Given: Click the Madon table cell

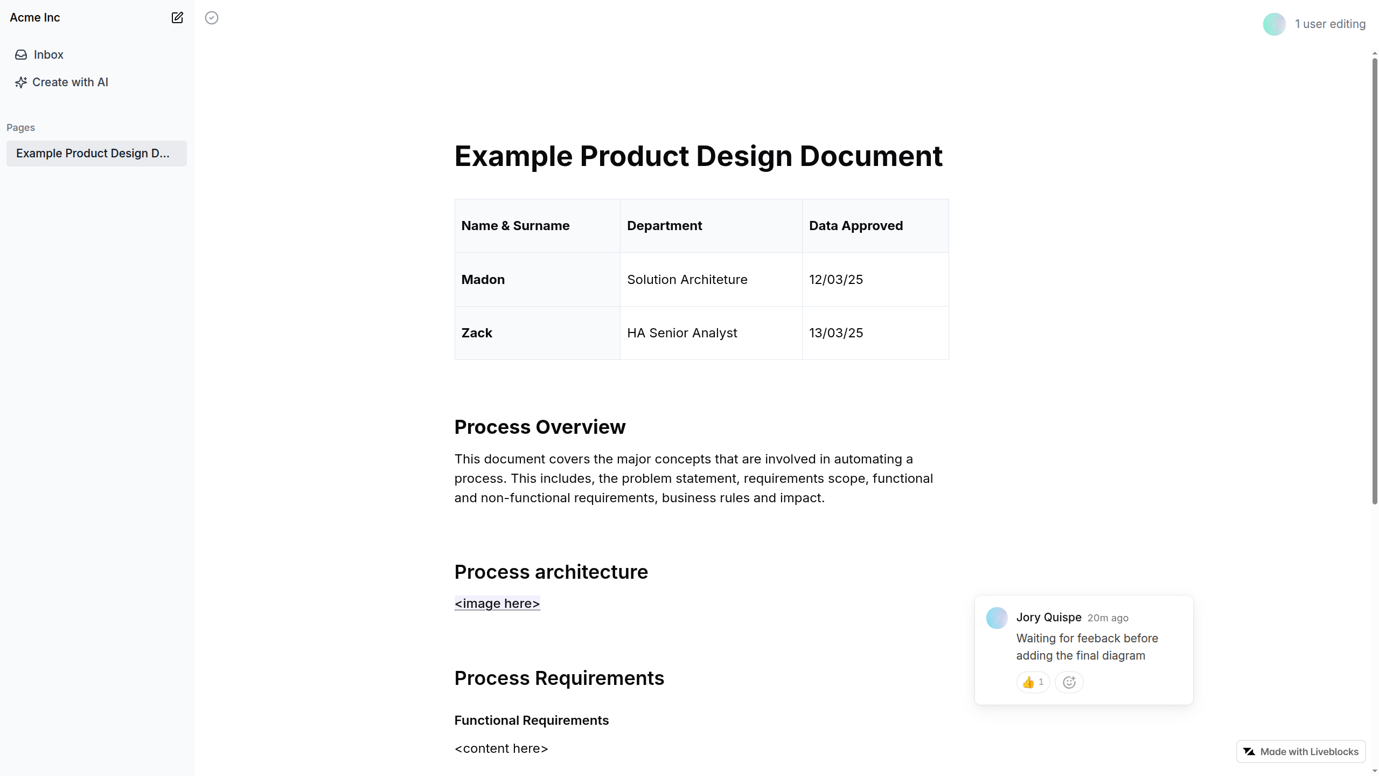Looking at the screenshot, I should 537,280.
